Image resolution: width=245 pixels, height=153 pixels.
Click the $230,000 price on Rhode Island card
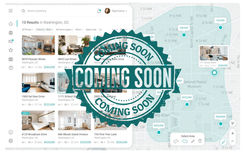click(x=86, y=142)
